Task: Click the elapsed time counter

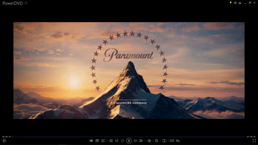Action: point(6,137)
